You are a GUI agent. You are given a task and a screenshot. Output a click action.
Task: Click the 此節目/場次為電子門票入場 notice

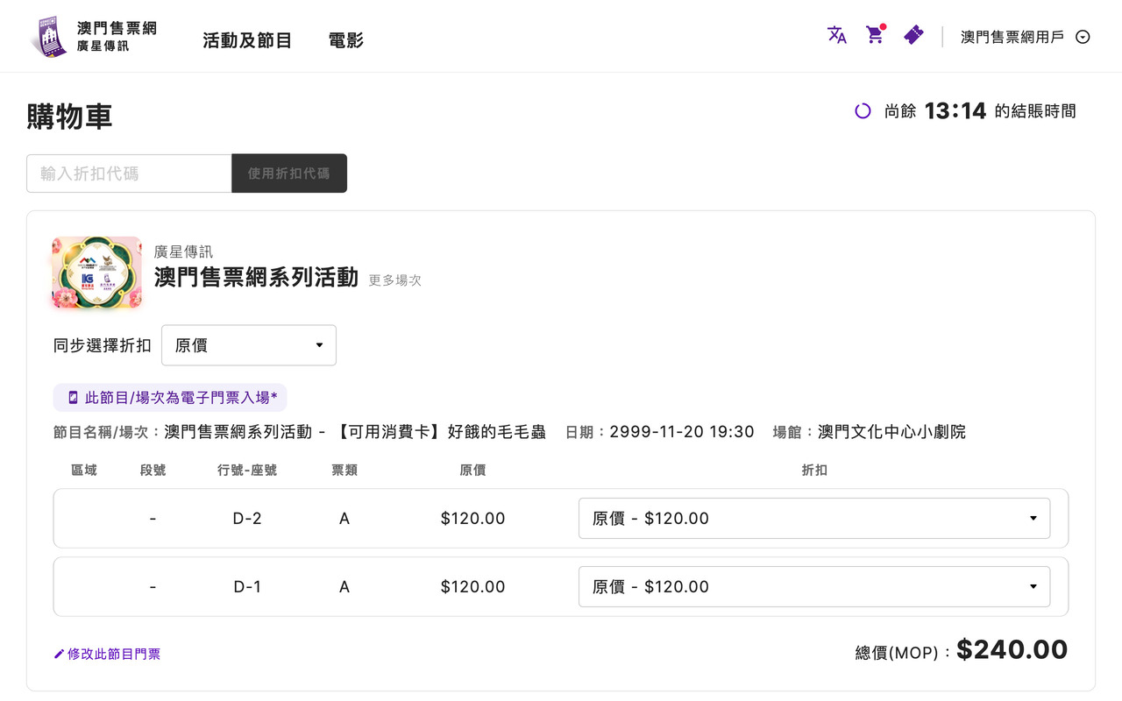[x=170, y=398]
